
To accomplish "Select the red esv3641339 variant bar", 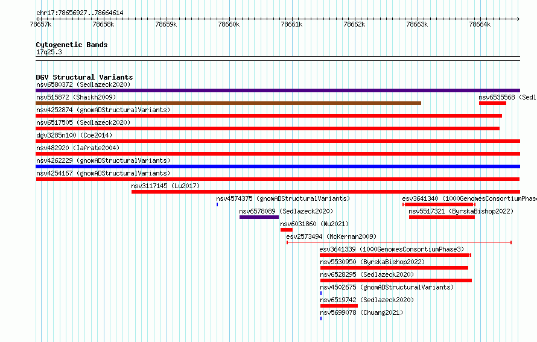I will [x=396, y=255].
